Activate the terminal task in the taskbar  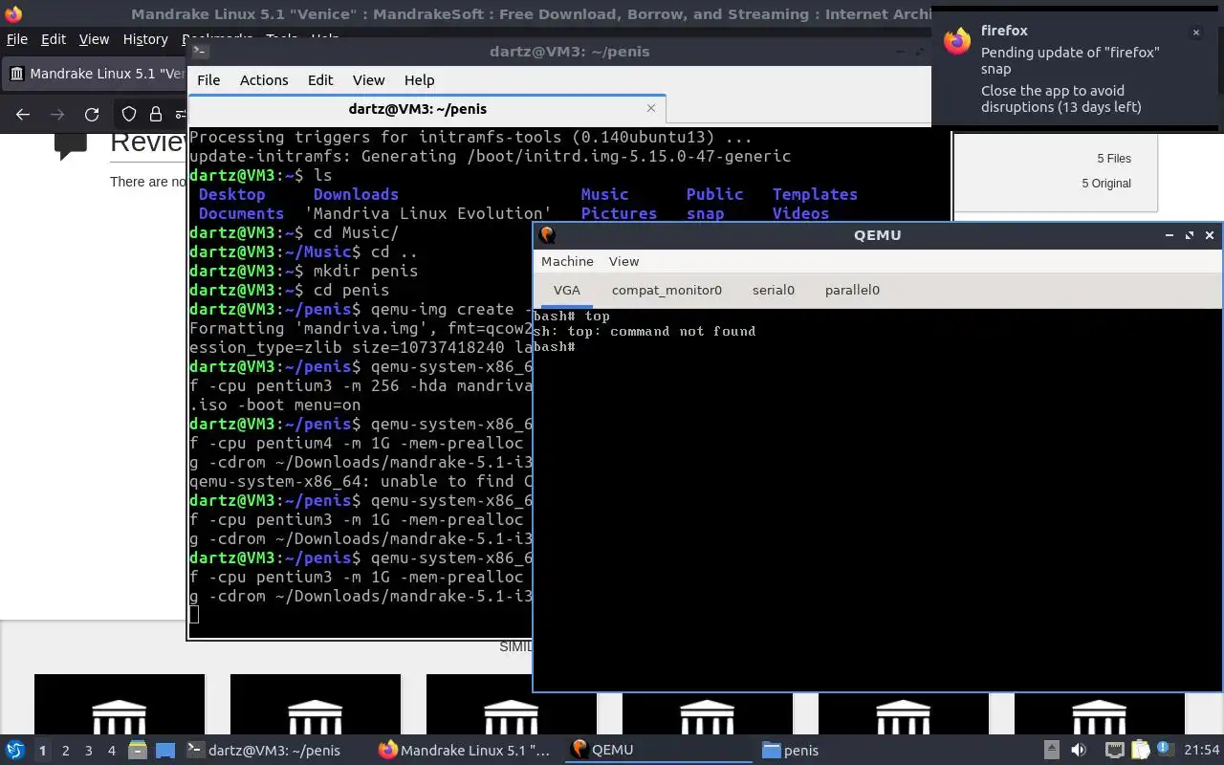pos(273,750)
